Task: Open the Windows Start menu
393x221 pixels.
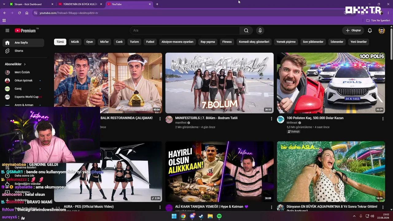Action: (174, 216)
